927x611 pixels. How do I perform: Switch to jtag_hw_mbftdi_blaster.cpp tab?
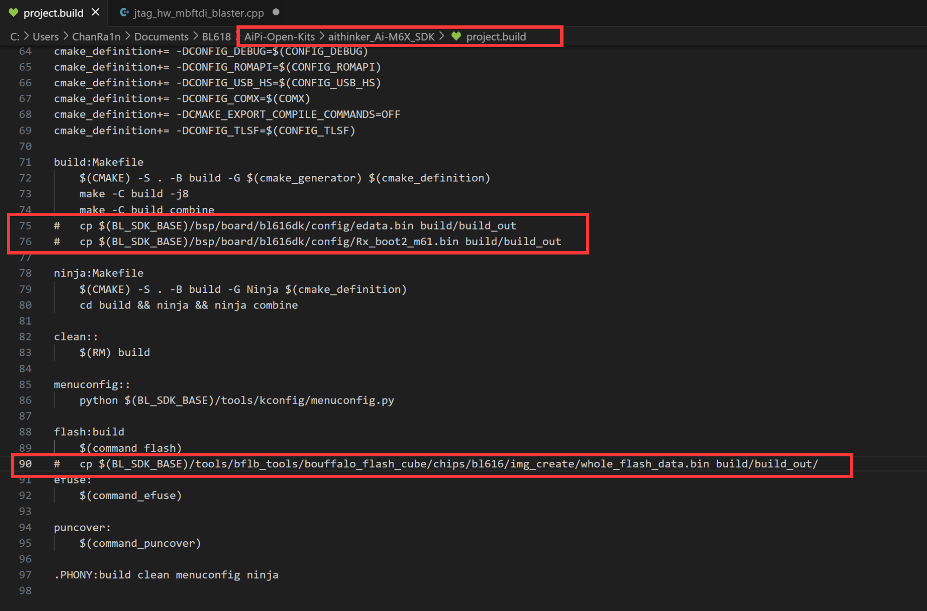click(199, 13)
